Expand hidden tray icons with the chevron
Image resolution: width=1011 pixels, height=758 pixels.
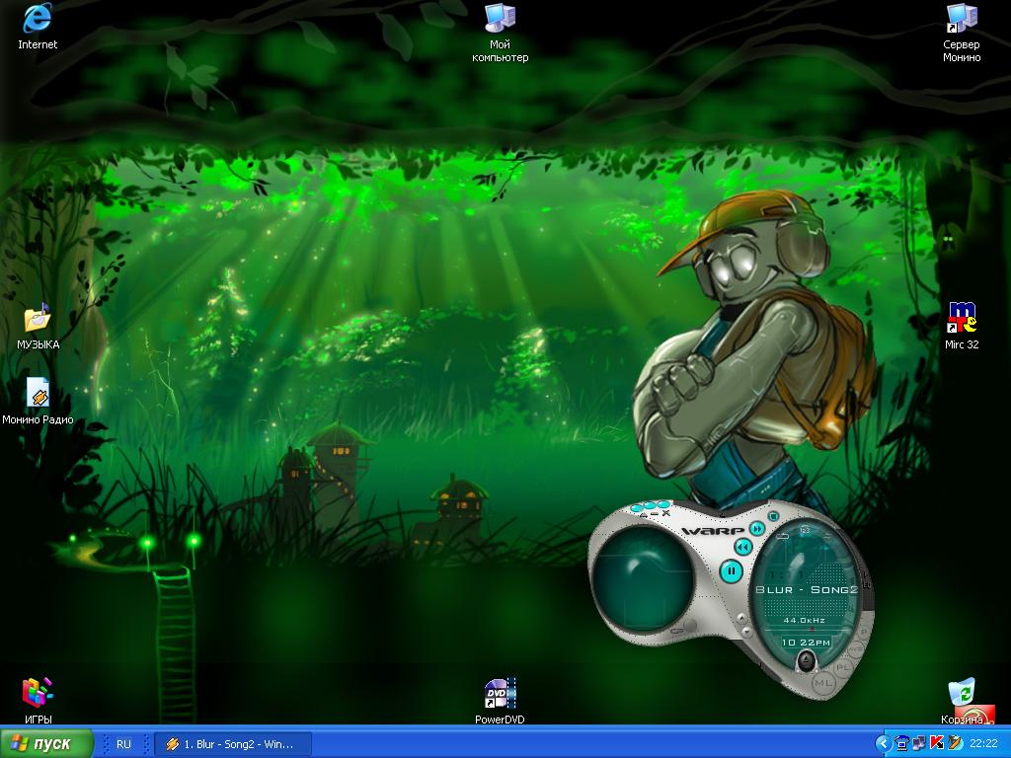(x=884, y=744)
